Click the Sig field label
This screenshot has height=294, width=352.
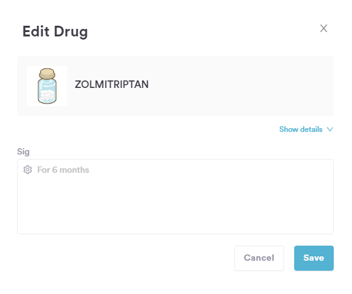tap(23, 152)
